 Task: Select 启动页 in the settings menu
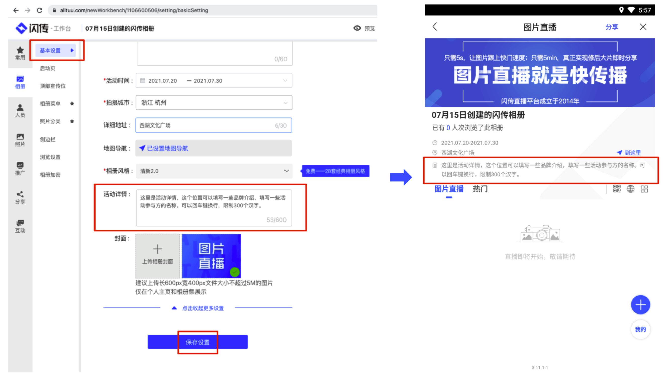point(48,68)
